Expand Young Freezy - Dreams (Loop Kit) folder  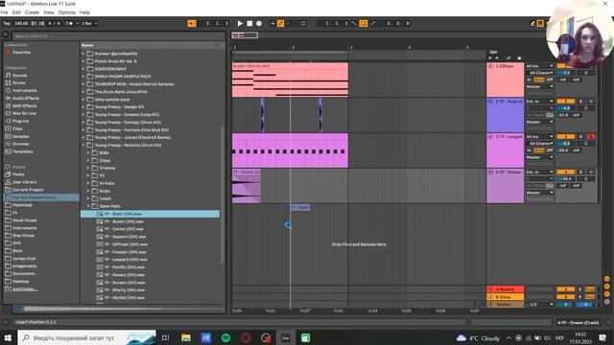83,115
